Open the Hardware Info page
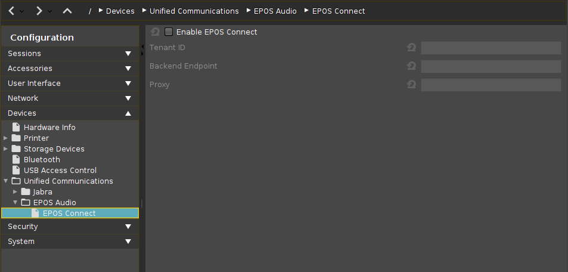568x272 pixels. pyautogui.click(x=49, y=128)
